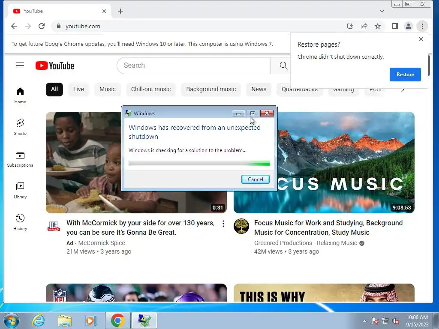Reload the YouTube page
The width and height of the screenshot is (439, 329).
[x=42, y=26]
